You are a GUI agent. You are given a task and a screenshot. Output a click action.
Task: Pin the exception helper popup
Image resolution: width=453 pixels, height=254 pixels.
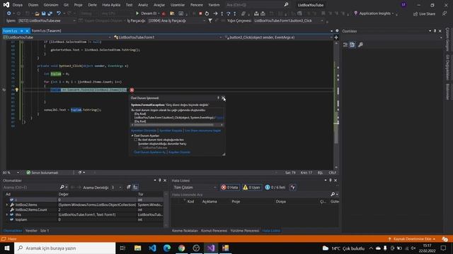pos(218,98)
